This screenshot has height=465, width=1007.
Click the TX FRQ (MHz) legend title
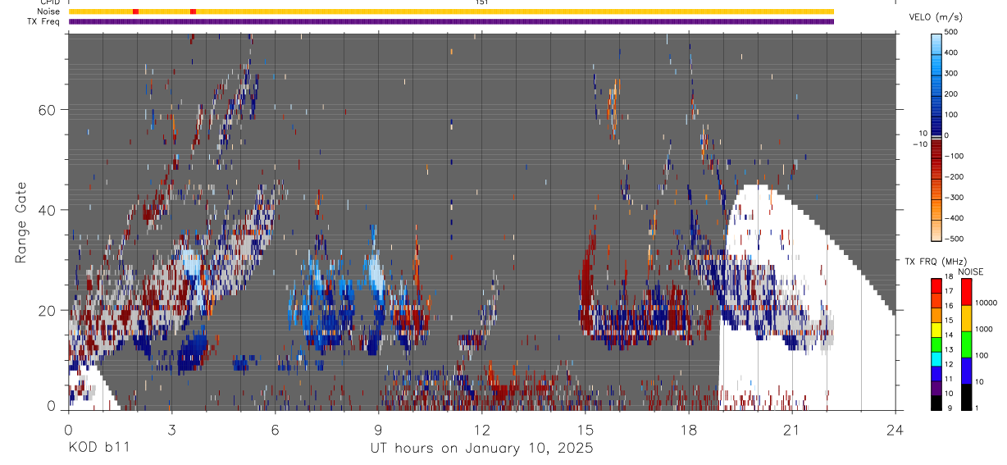tap(935, 261)
